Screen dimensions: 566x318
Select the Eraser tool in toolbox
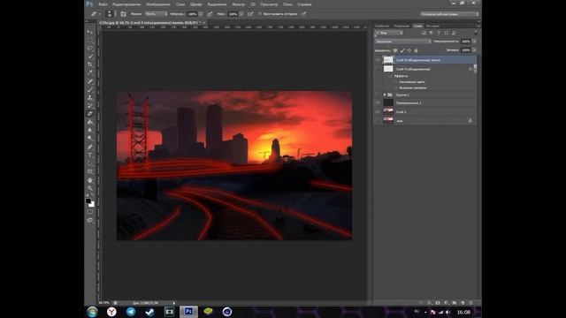90,114
